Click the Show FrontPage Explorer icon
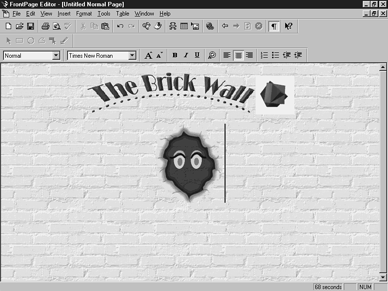Image resolution: width=388 pixels, height=291 pixels. [146, 26]
